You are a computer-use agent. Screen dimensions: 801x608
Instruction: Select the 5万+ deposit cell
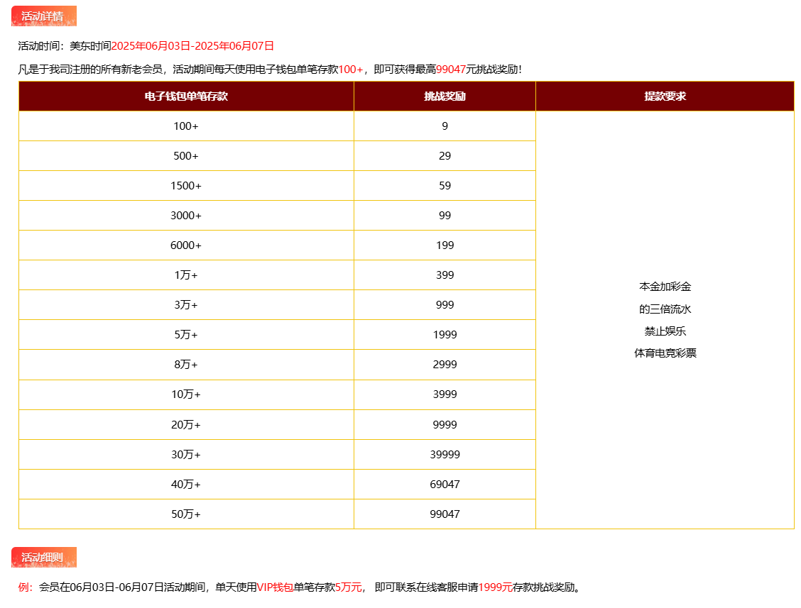[x=186, y=335]
